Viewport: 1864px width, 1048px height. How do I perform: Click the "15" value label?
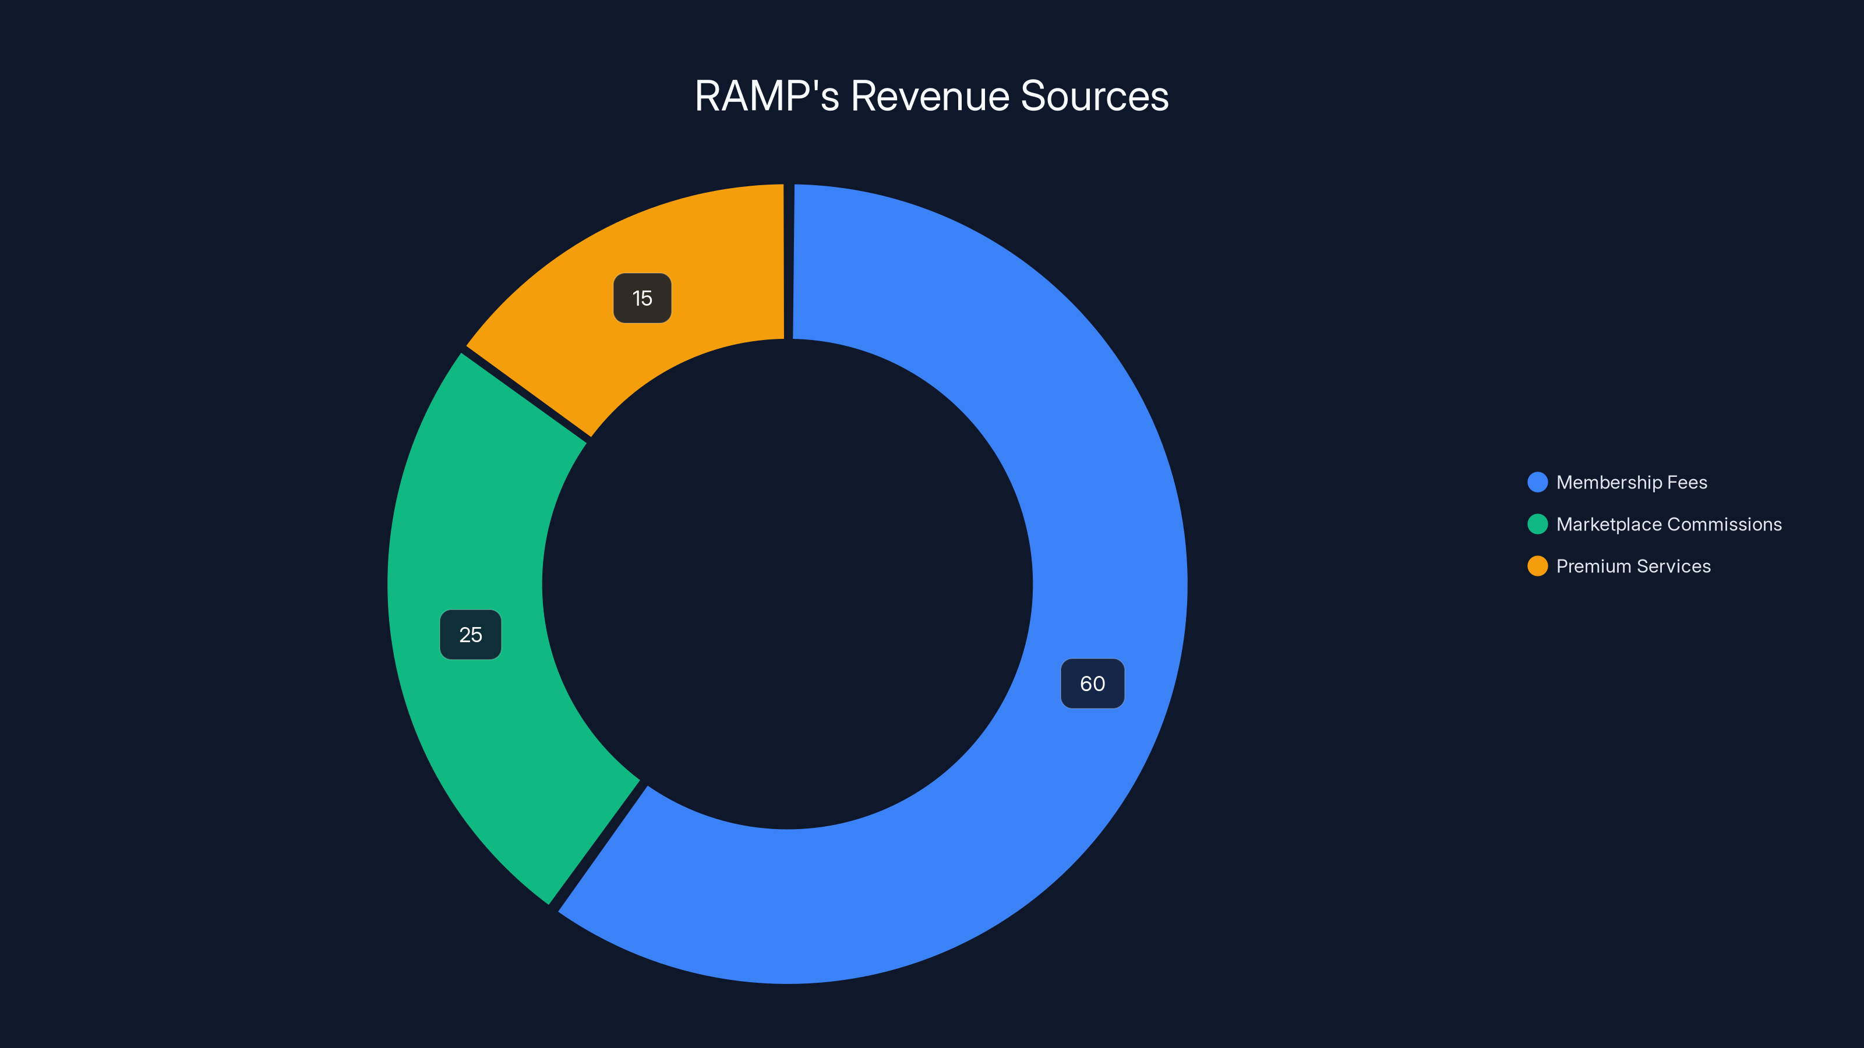tap(642, 298)
